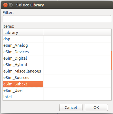Image resolution: width=113 pixels, height=114 pixels.
Task: Pick the eSim_Digital library
Action: click(x=23, y=58)
